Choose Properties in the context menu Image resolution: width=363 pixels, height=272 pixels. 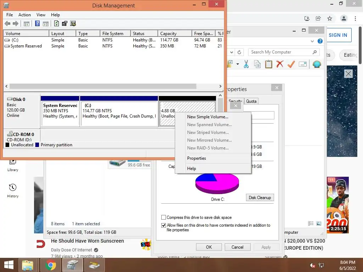[x=213, y=158]
